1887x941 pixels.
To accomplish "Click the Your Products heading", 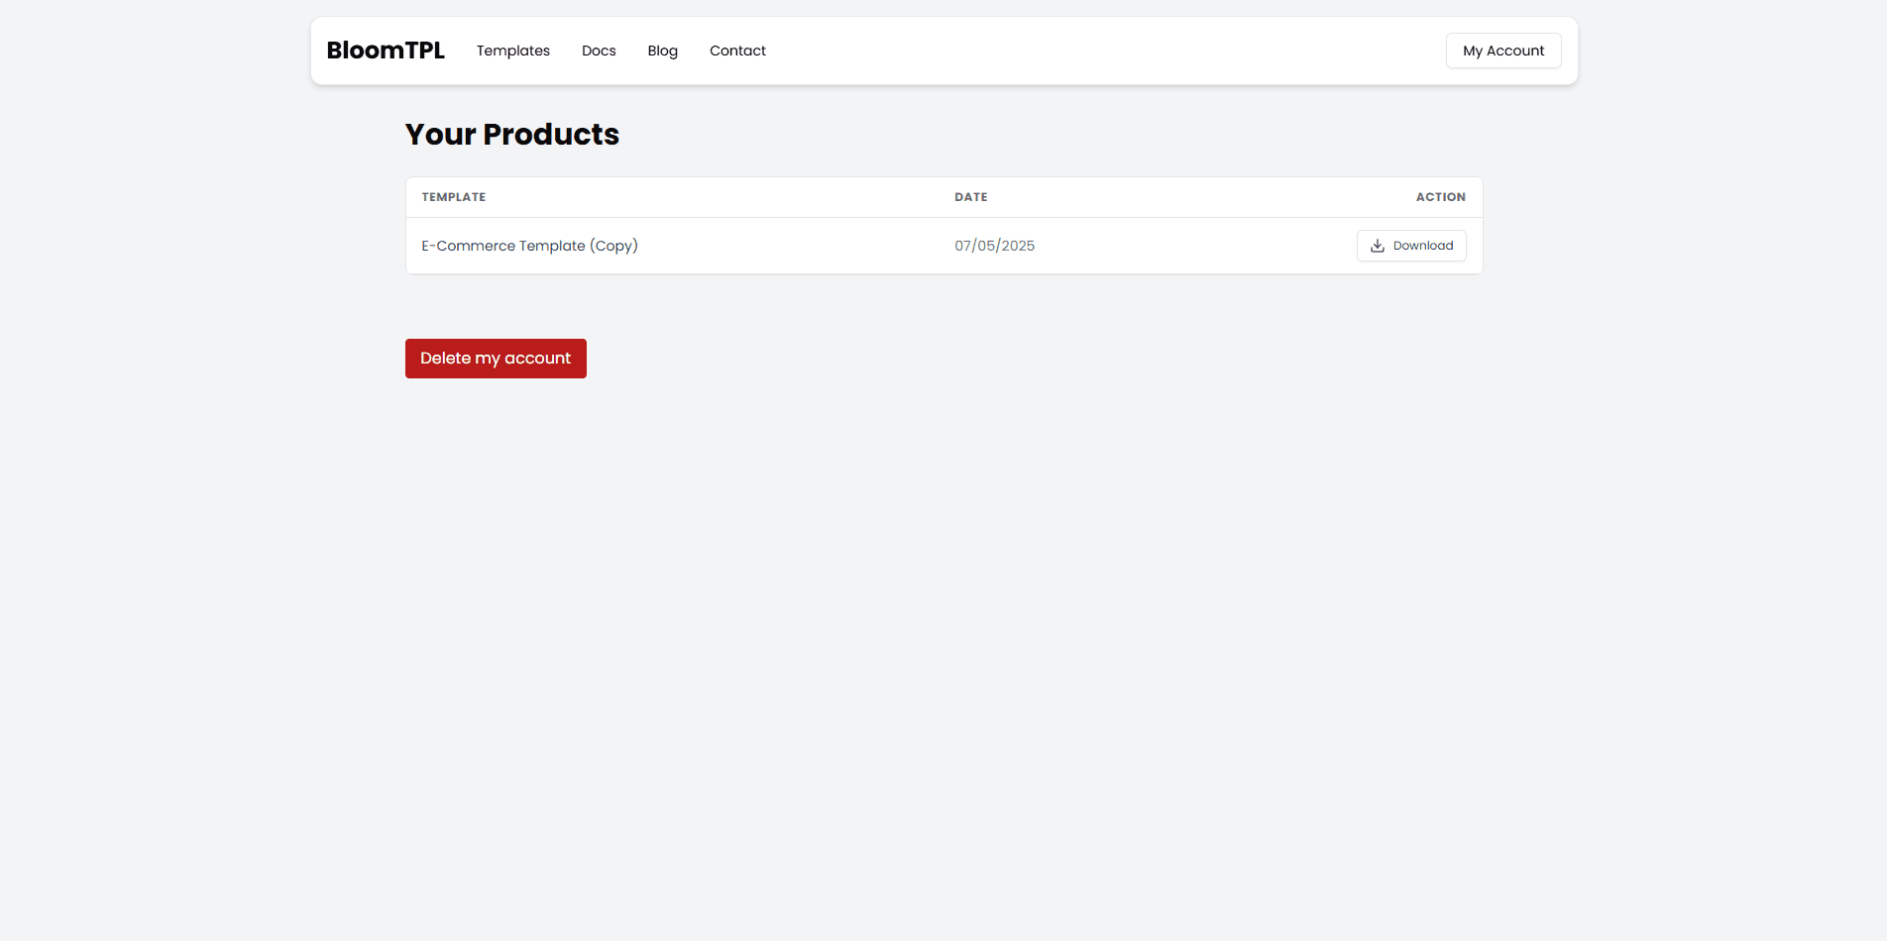I will pyautogui.click(x=512, y=135).
